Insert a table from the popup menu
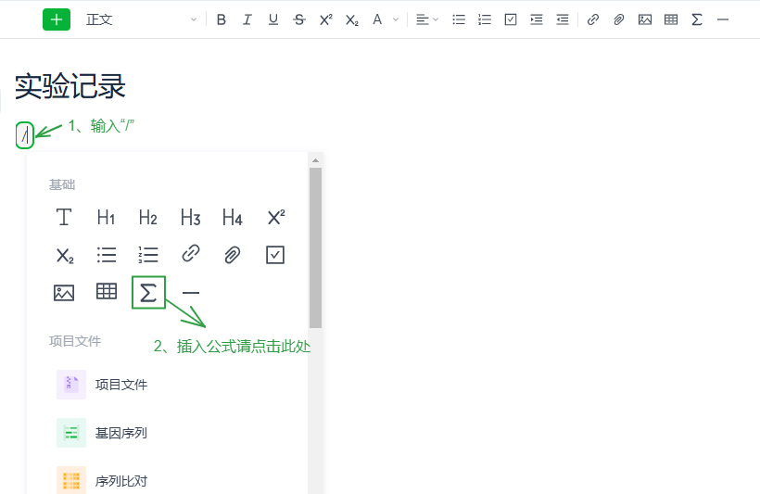This screenshot has width=760, height=494. 107,292
